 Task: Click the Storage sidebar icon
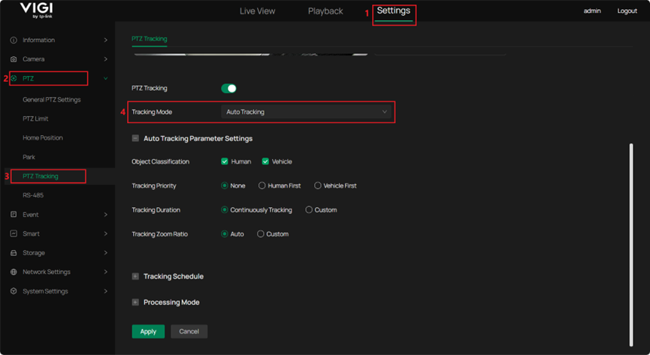click(x=14, y=253)
